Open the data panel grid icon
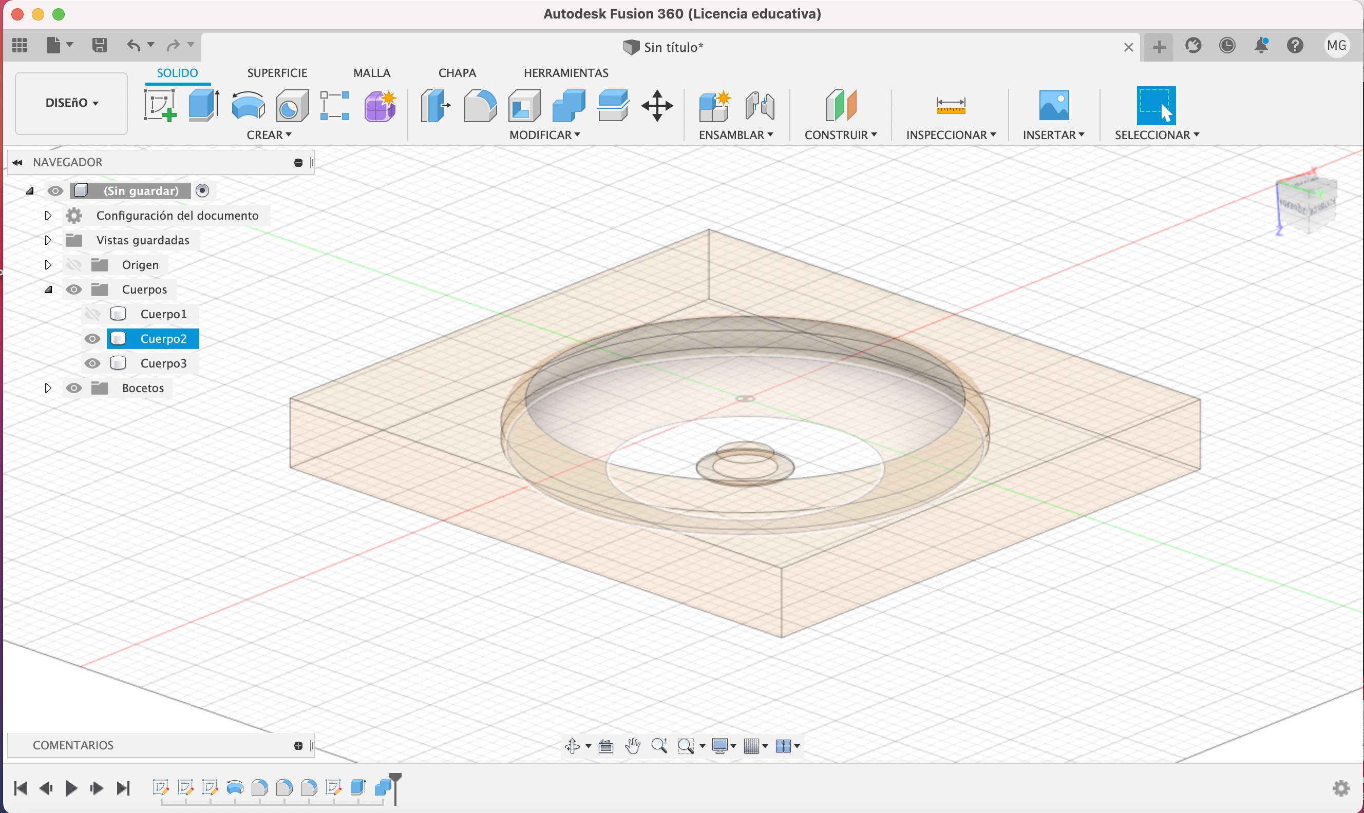This screenshot has width=1364, height=813. click(x=20, y=45)
